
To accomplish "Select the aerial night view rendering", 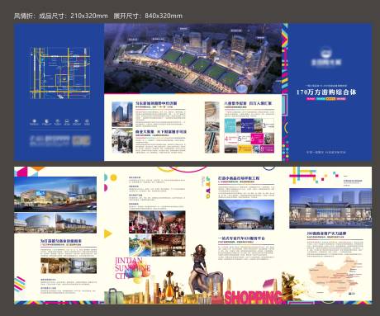I will click(x=192, y=59).
